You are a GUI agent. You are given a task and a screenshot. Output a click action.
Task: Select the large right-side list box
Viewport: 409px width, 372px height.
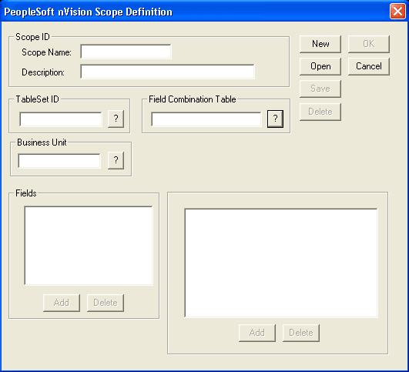281,263
